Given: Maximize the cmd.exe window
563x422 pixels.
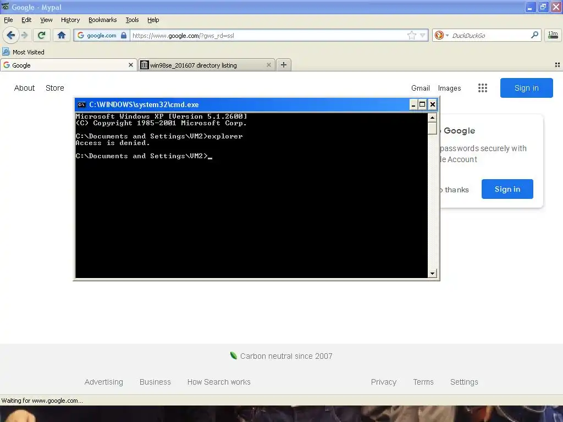Looking at the screenshot, I should click(422, 104).
